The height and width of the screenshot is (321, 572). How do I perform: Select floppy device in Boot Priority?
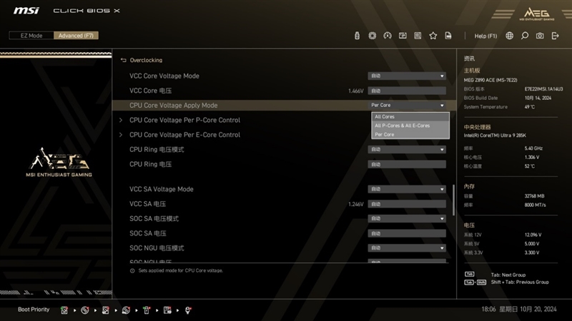pos(167,310)
